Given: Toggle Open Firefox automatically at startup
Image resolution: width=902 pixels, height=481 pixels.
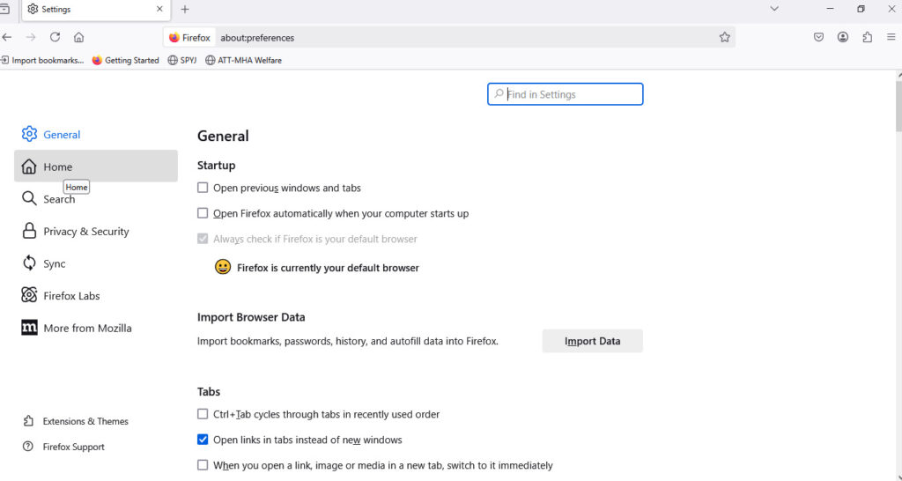Looking at the screenshot, I should point(203,213).
